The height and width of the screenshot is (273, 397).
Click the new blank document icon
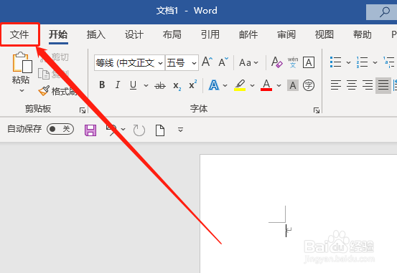tap(160, 130)
